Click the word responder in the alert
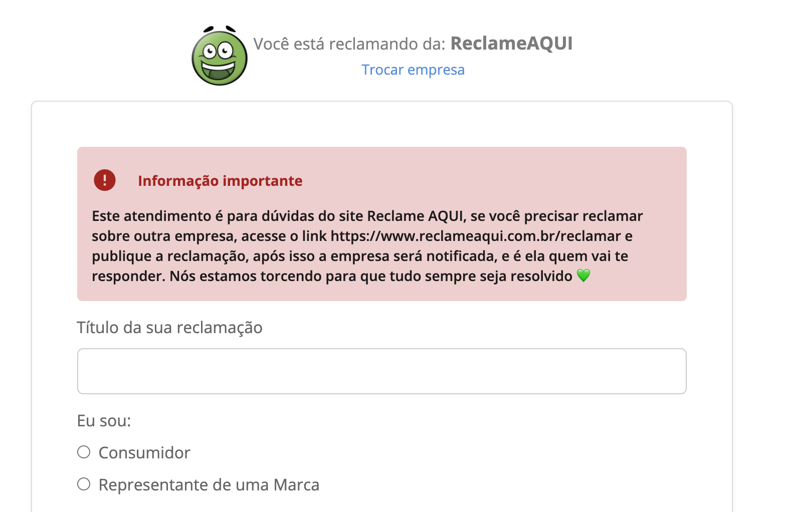This screenshot has height=512, width=787. click(x=128, y=276)
